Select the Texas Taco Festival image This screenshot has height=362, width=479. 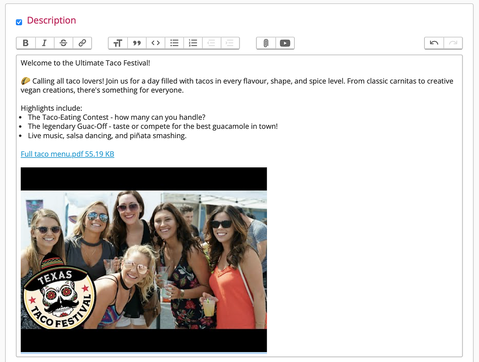144,259
